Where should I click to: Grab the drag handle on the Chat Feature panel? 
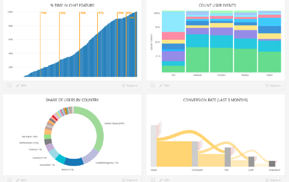click(x=10, y=85)
